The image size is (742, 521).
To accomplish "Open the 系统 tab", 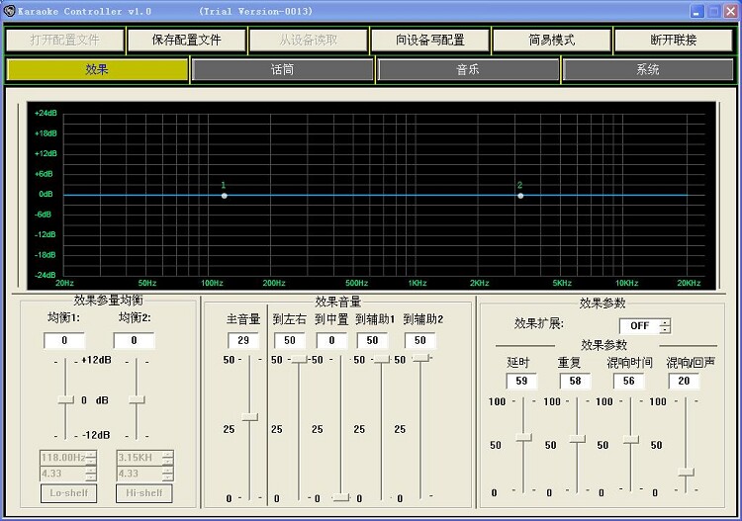I will click(x=648, y=70).
